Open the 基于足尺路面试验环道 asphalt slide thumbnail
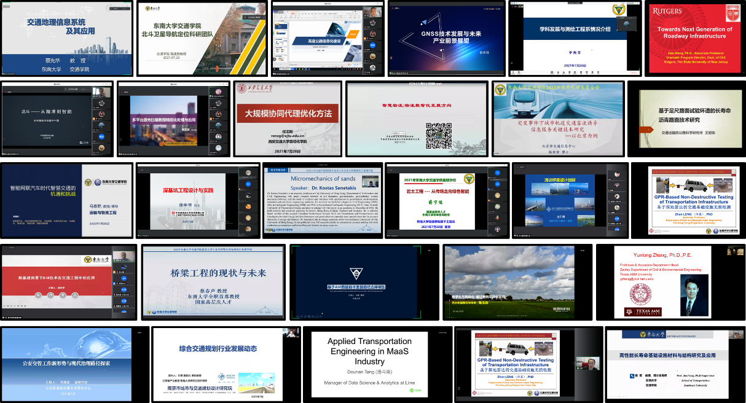Screen dimensions: 746x403 pos(687,119)
